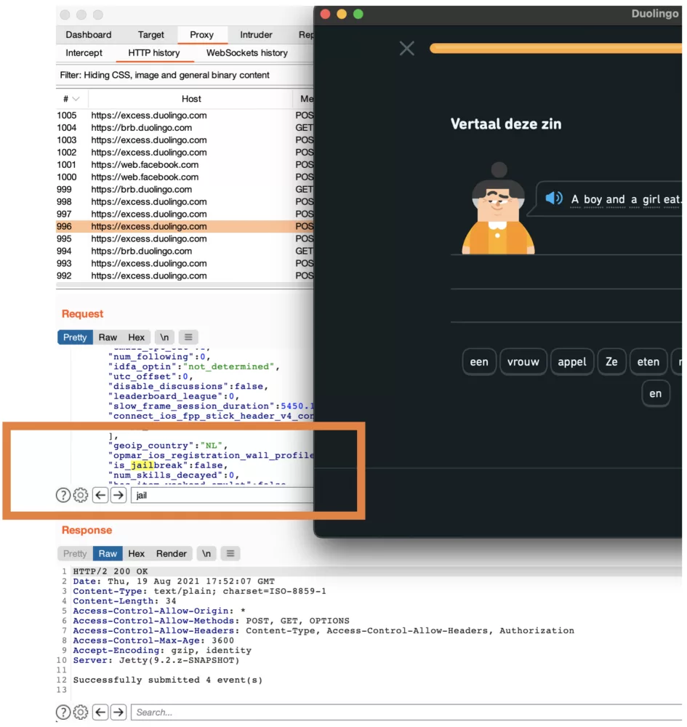Select history row 997 excess.duolingo.com

tap(185, 214)
